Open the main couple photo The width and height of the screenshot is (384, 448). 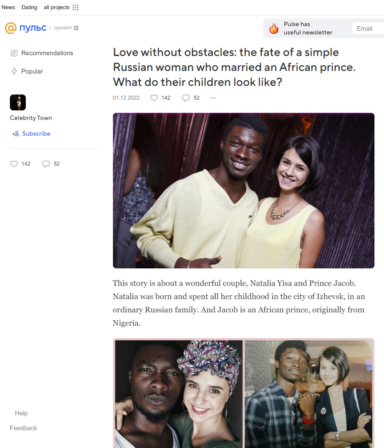pyautogui.click(x=244, y=190)
